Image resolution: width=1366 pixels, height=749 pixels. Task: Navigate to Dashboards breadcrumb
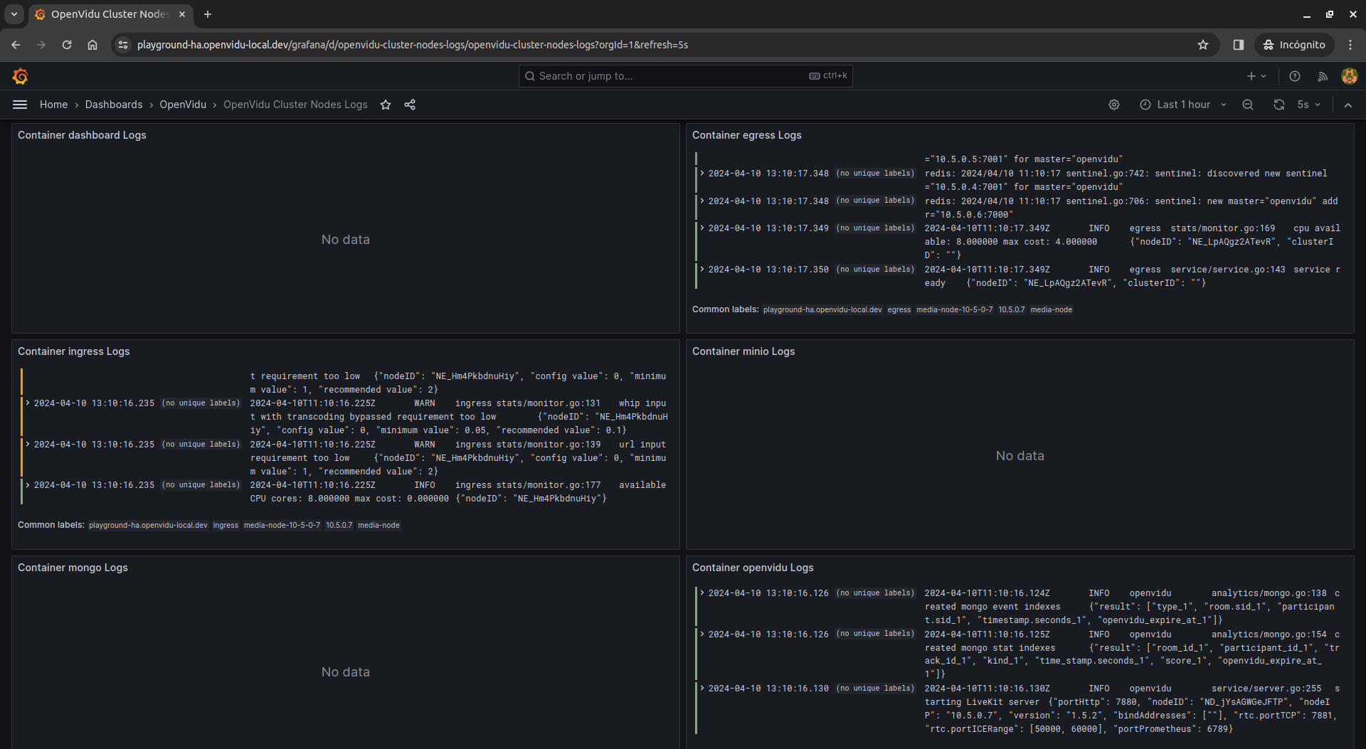114,105
